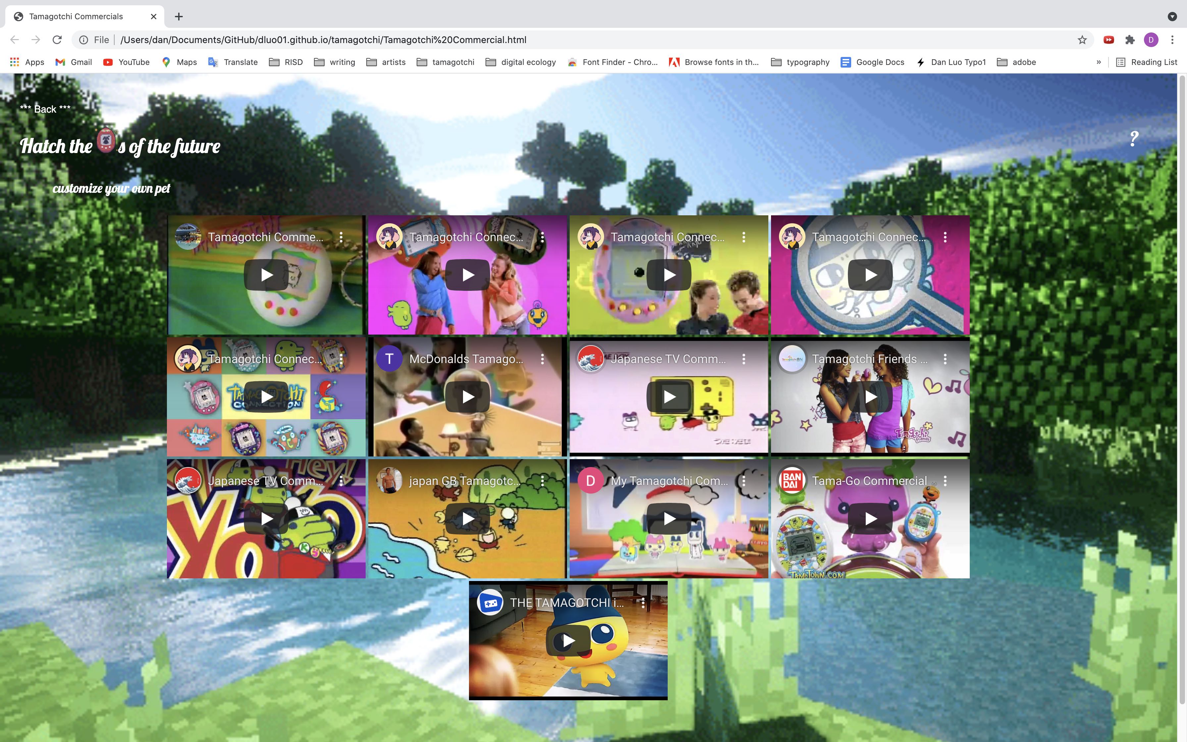Viewport: 1187px width, 742px height.
Task: Click the red YouTube extension icon
Action: point(1109,40)
